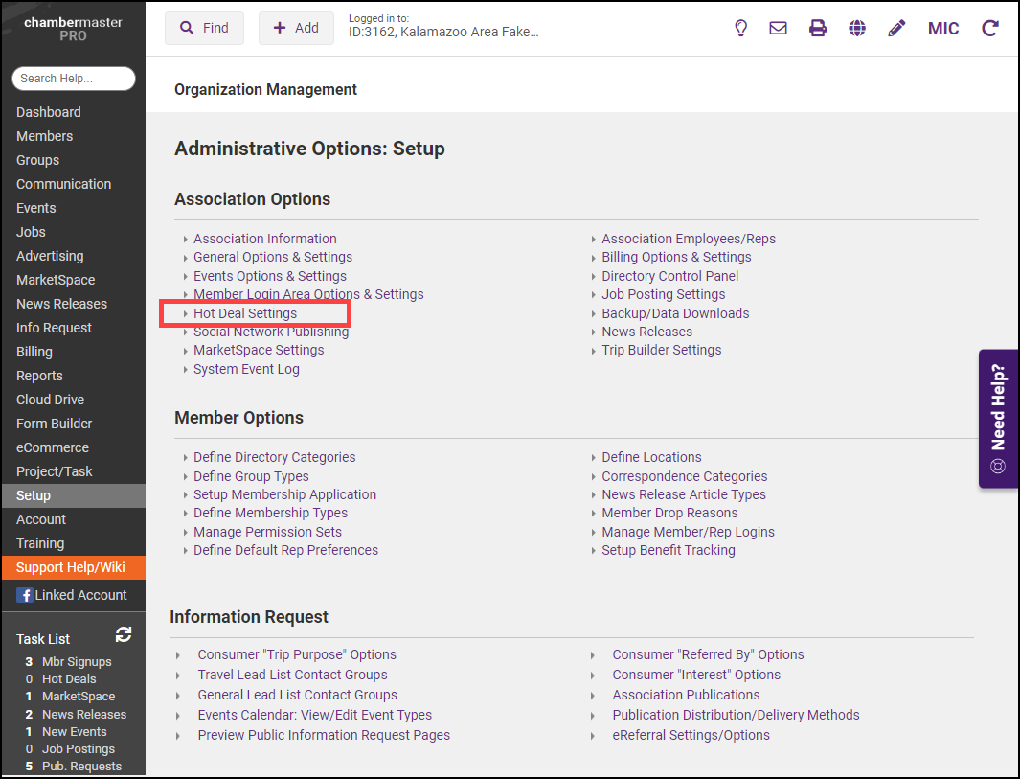Open the Facebook Linked Account item

(x=72, y=595)
